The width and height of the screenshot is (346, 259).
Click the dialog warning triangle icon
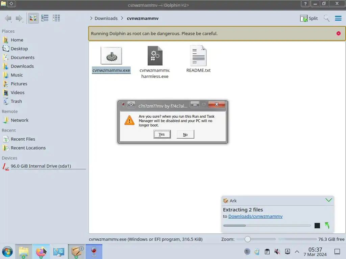click(x=129, y=120)
